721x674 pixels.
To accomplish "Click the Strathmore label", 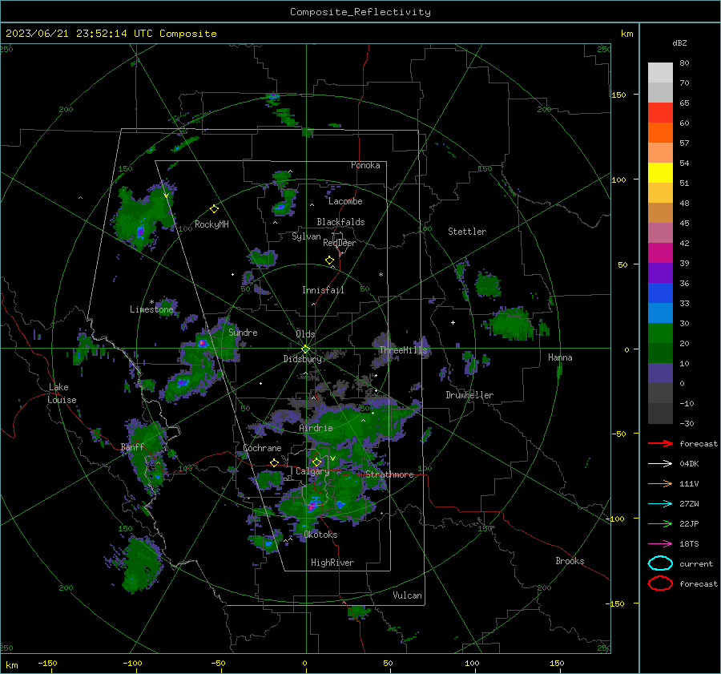I will (x=389, y=474).
